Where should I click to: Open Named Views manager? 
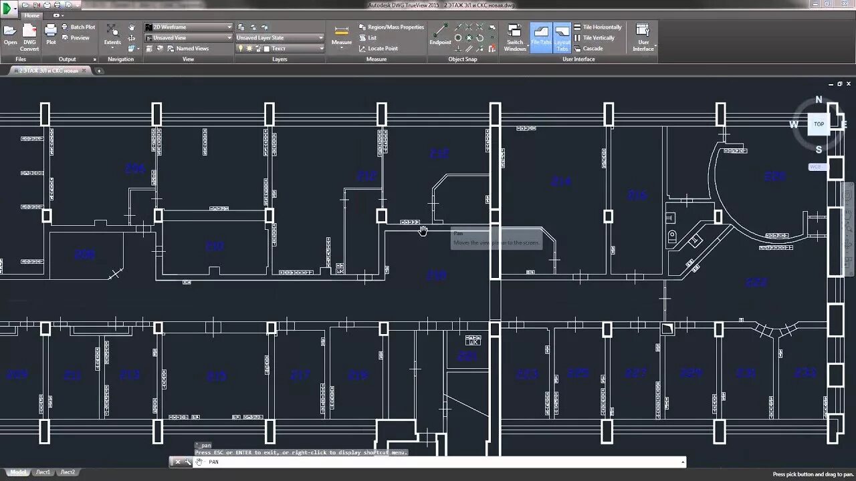click(x=187, y=48)
